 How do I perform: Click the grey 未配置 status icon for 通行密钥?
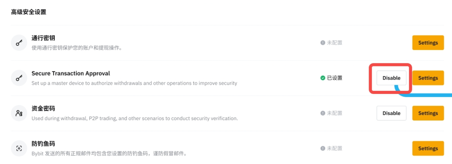pos(323,43)
